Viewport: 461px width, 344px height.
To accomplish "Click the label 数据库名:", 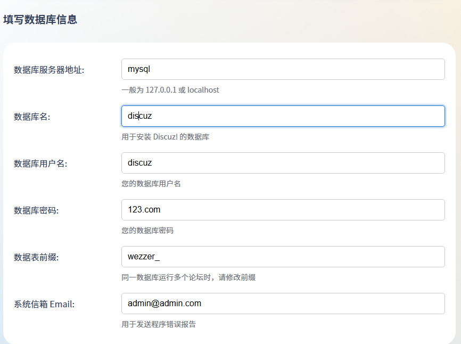I will pyautogui.click(x=32, y=117).
